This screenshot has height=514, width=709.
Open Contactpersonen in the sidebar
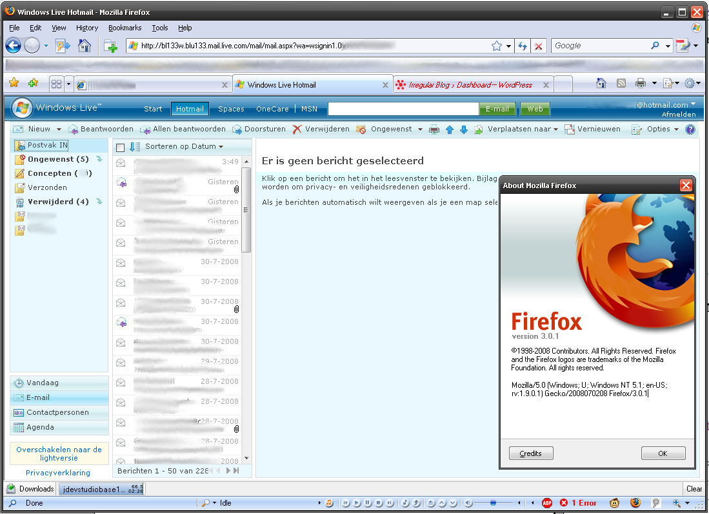point(57,412)
